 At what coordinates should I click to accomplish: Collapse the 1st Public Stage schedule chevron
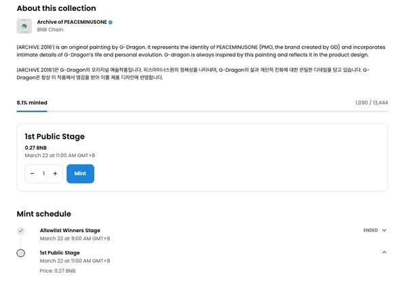coord(385,252)
